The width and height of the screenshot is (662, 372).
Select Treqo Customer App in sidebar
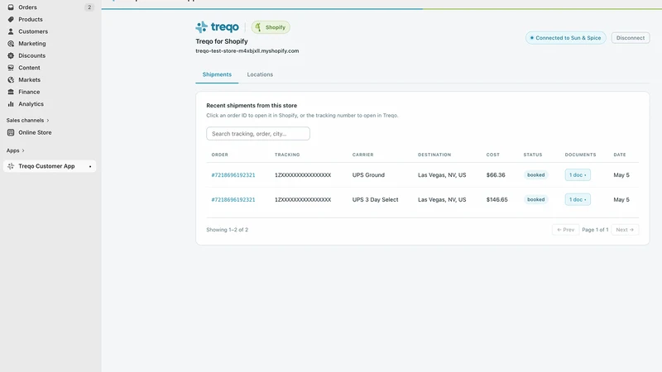click(50, 166)
